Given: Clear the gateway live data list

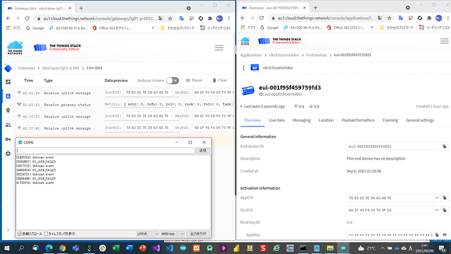Looking at the screenshot, I should tap(220, 81).
